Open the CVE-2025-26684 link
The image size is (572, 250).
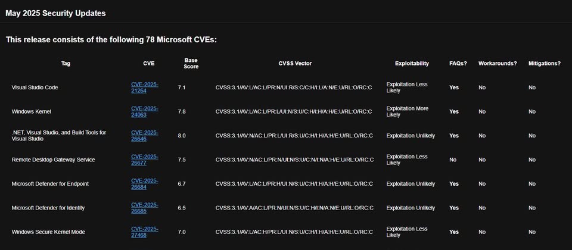pyautogui.click(x=144, y=184)
